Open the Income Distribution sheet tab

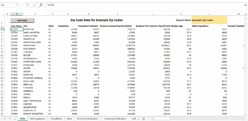(87, 119)
